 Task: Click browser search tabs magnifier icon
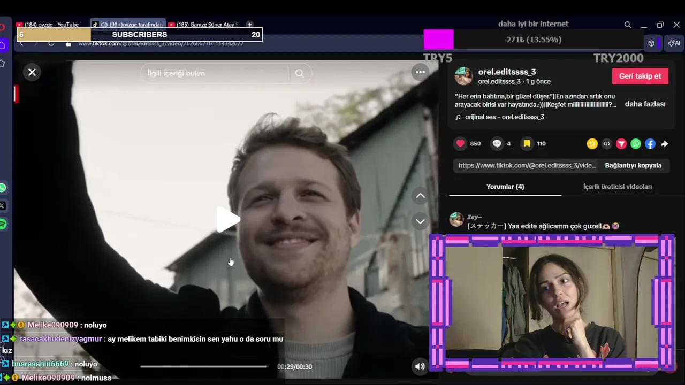pyautogui.click(x=628, y=25)
